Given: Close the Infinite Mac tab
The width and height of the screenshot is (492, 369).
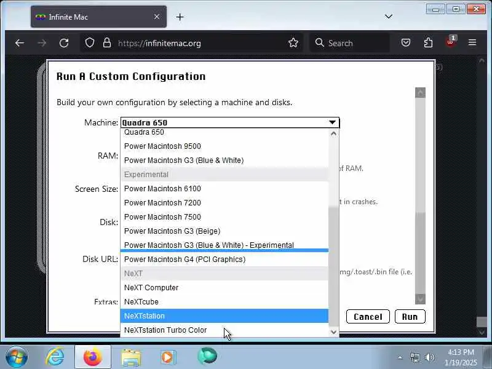Looking at the screenshot, I should [x=157, y=17].
